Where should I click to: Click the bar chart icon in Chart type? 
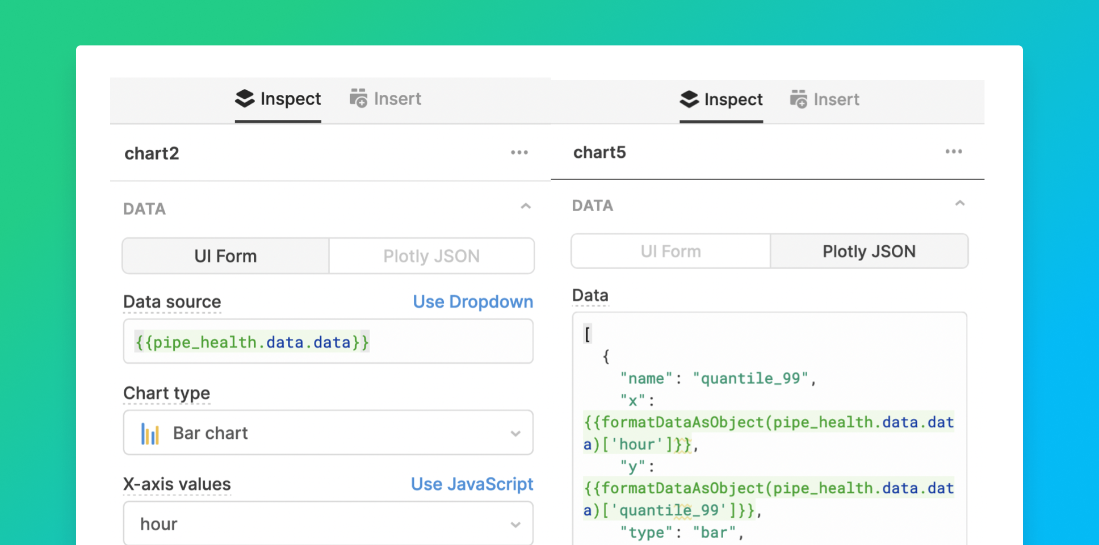(150, 433)
